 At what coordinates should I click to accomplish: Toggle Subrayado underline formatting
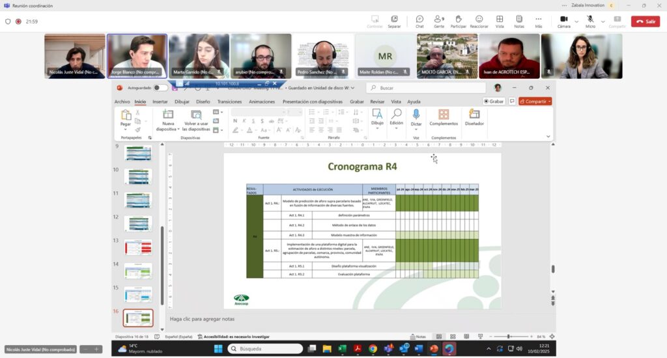click(253, 121)
